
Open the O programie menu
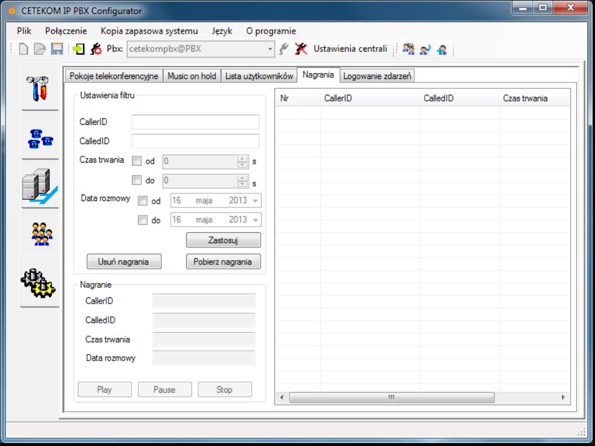tap(271, 31)
